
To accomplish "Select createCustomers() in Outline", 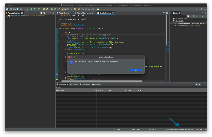I will click(190, 23).
